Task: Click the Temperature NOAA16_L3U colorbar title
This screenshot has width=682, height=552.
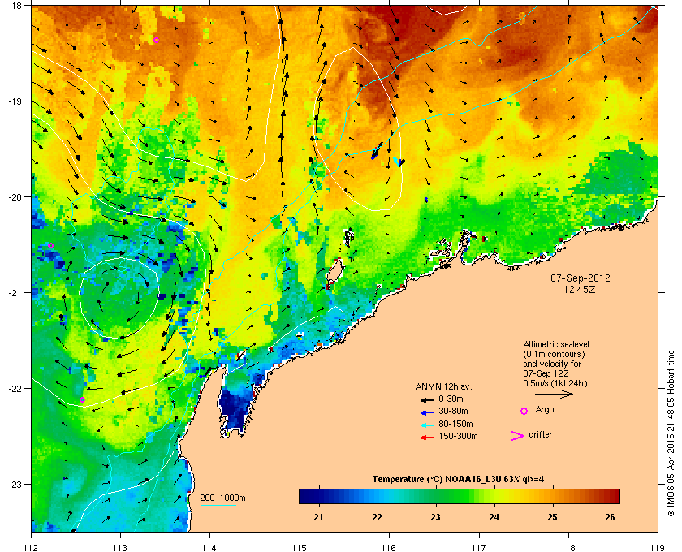Action: [458, 480]
